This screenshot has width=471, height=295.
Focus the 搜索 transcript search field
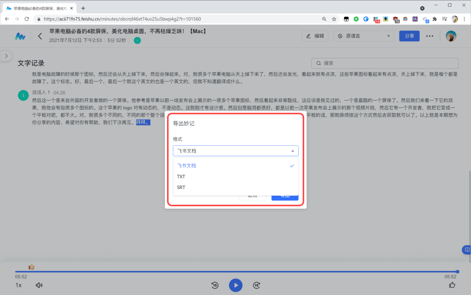tap(385, 63)
